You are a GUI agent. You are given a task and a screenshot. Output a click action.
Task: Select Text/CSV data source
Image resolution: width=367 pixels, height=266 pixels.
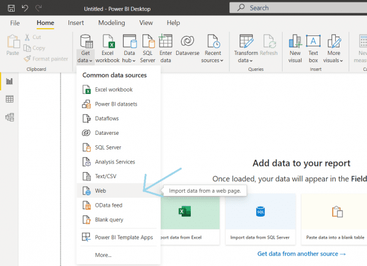tap(119, 176)
